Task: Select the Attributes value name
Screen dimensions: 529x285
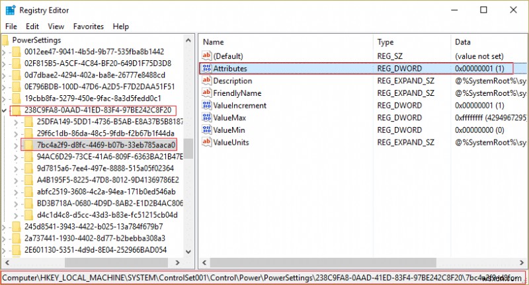Action: (230, 69)
